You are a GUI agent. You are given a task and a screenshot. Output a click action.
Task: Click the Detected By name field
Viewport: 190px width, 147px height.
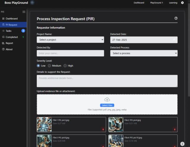coord(70,53)
